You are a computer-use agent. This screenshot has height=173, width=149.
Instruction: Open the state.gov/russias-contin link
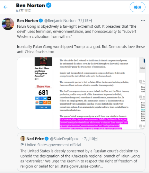click(x=82, y=166)
